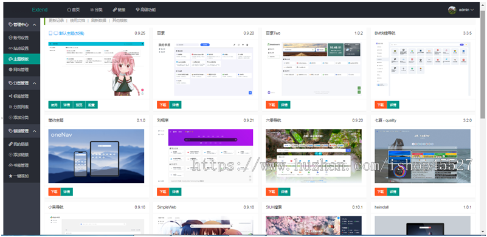Open the BM快捷导航 preview thumbnail
Screen dimensions: 487x237
[x=423, y=69]
